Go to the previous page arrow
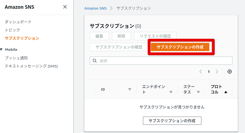Image resolution: width=245 pixels, height=133 pixels. pyautogui.click(x=201, y=72)
